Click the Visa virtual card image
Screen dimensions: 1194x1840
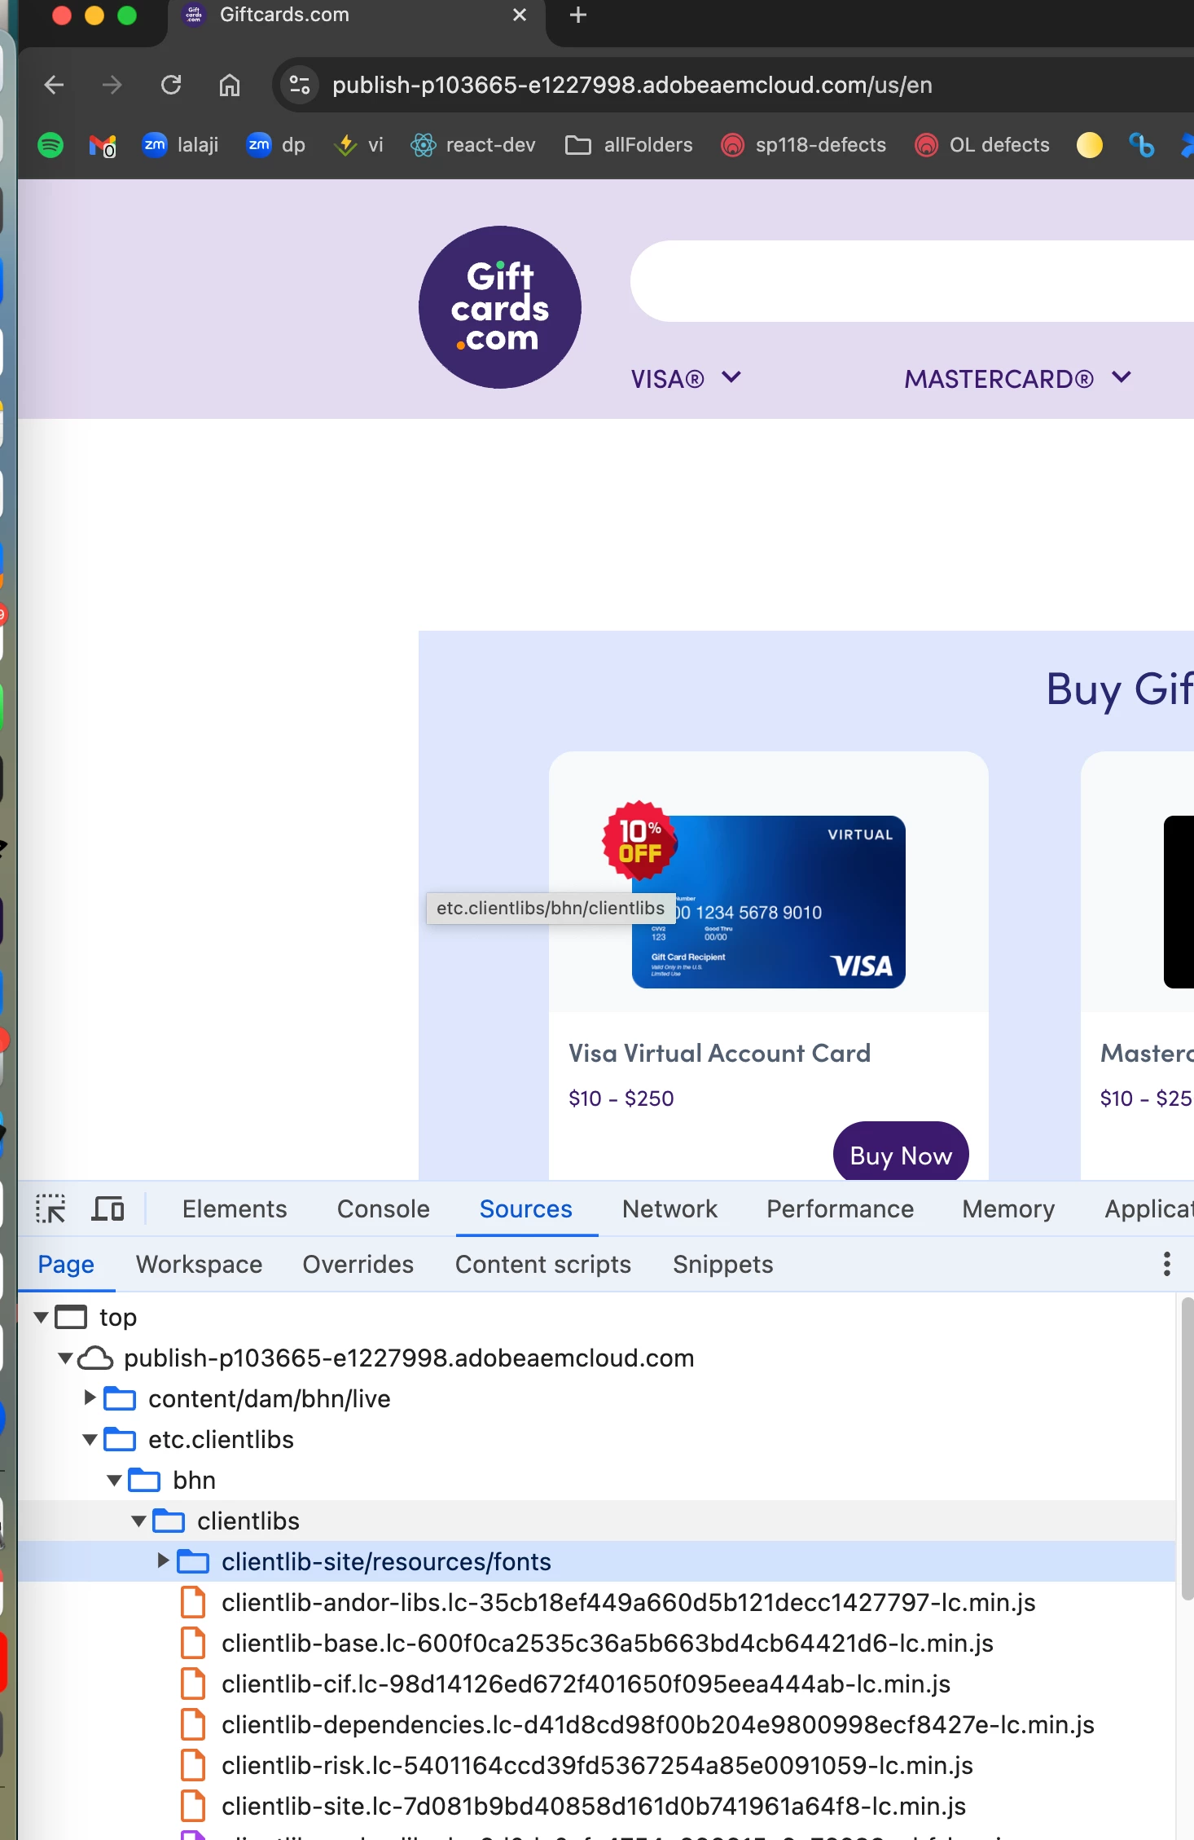[x=769, y=902]
